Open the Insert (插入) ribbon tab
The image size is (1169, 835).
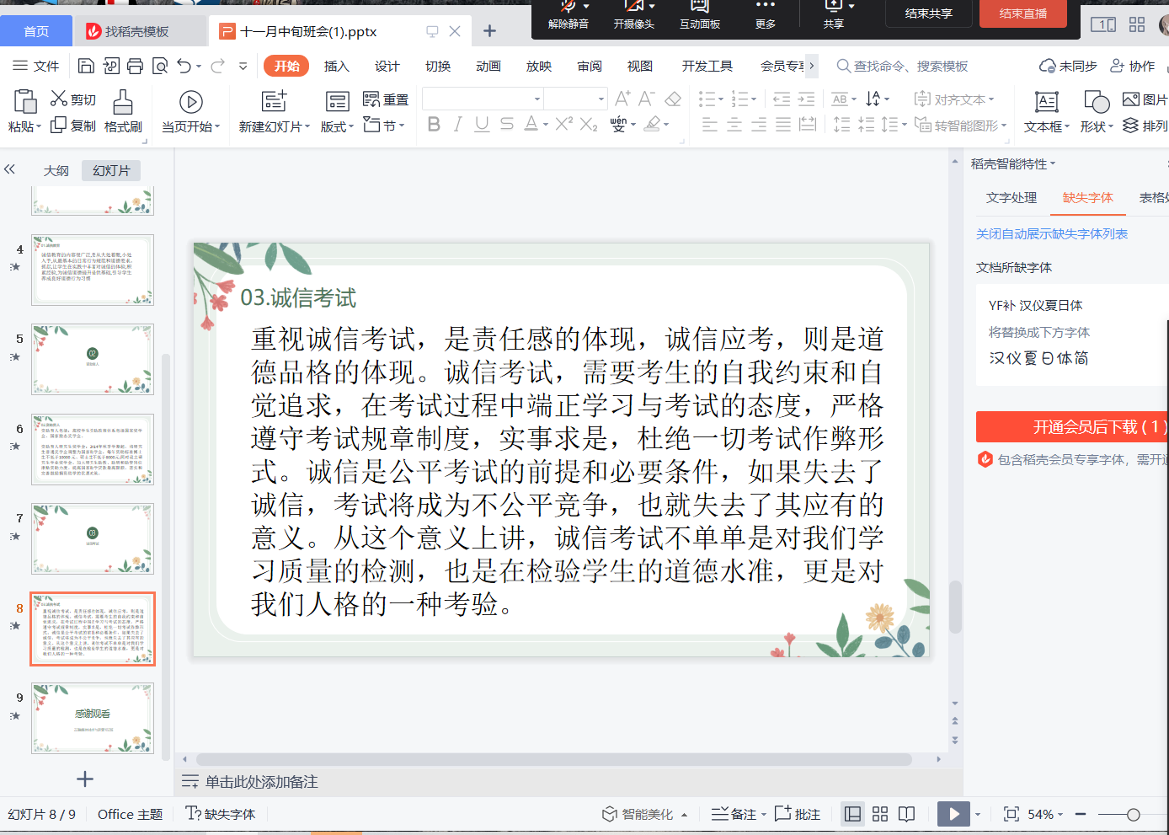click(336, 66)
